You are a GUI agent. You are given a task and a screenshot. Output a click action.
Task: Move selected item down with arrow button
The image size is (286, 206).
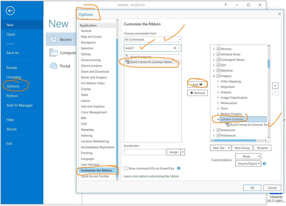(x=275, y=92)
